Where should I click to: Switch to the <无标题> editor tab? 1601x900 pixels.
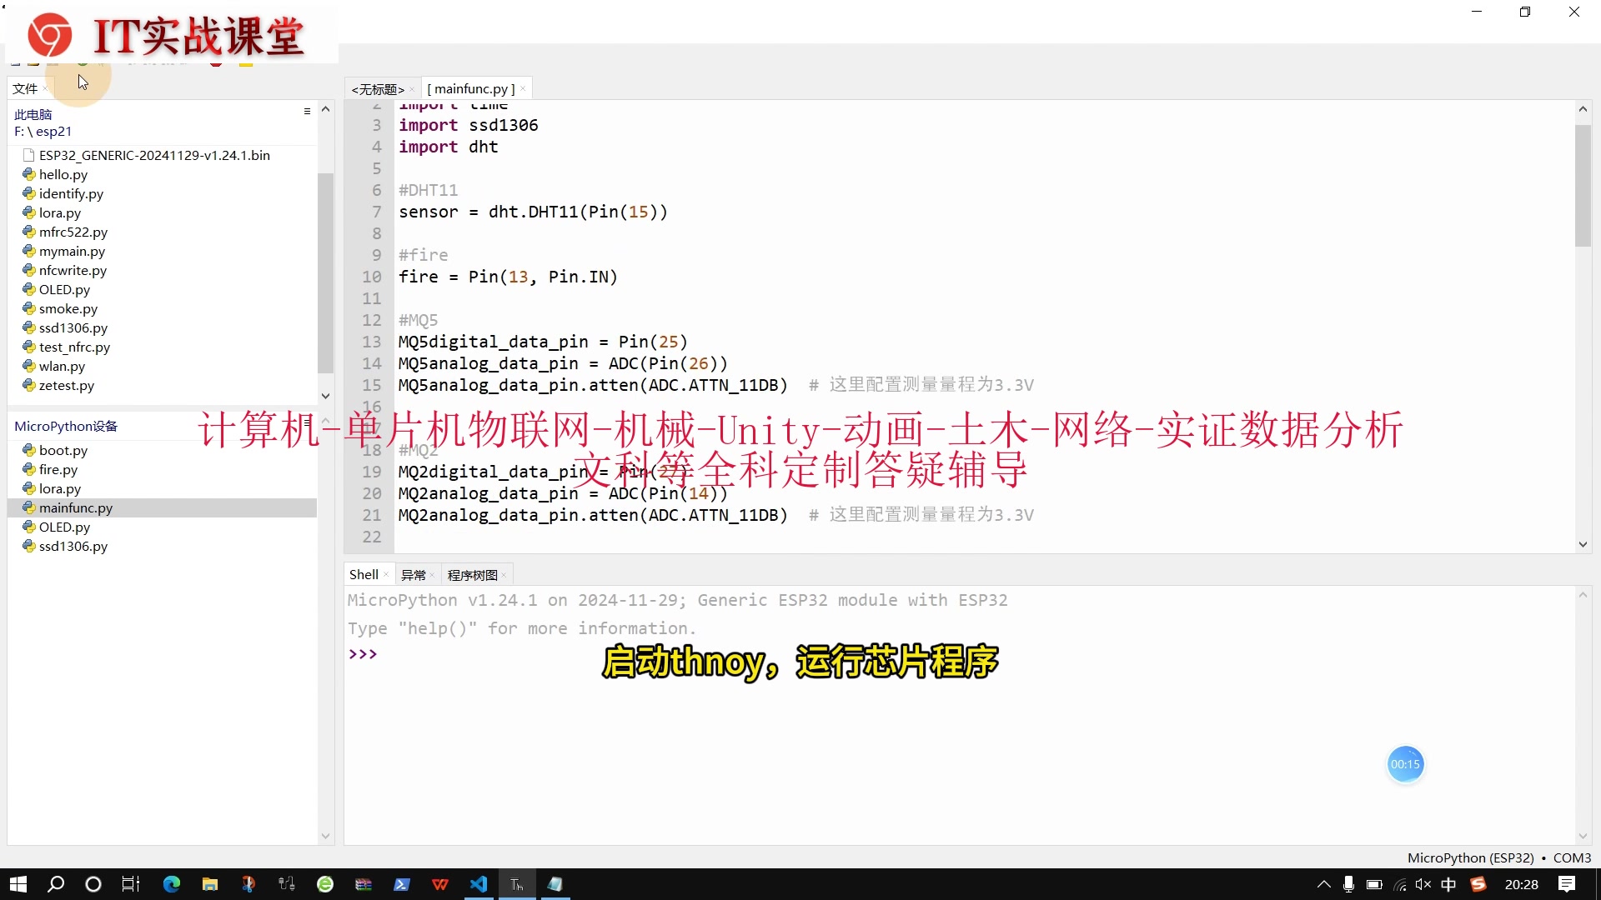pyautogui.click(x=378, y=89)
